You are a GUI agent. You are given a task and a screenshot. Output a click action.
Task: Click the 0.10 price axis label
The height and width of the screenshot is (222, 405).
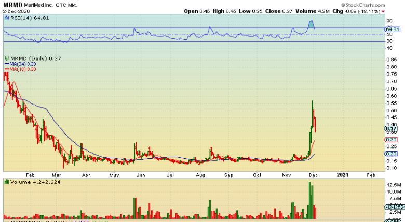(x=392, y=168)
